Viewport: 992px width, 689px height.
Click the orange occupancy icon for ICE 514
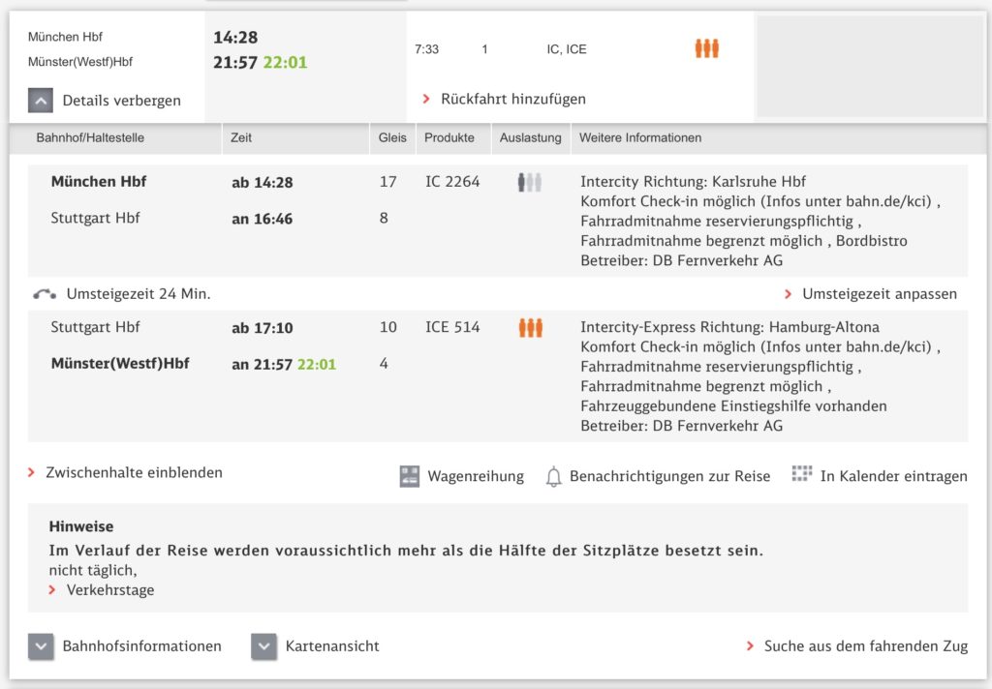(x=530, y=328)
